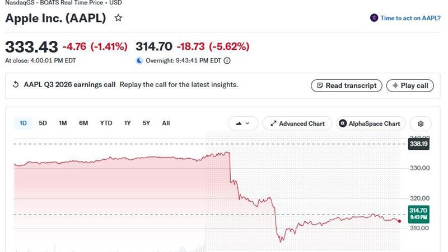Click the red current price marker dot

tap(399, 221)
